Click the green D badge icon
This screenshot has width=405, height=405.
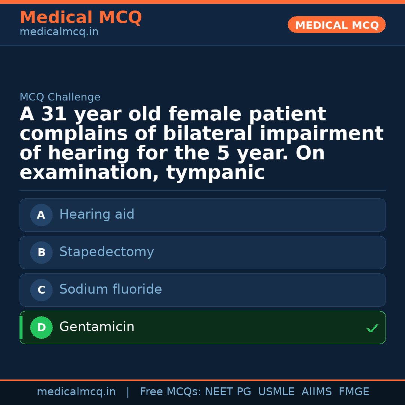[41, 327]
